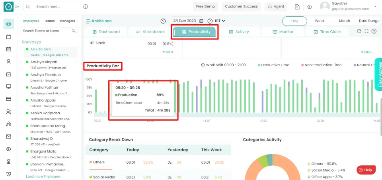Toggle fullscreen view icon
Image resolution: width=382 pixels, height=180 pixels.
coord(366,31)
